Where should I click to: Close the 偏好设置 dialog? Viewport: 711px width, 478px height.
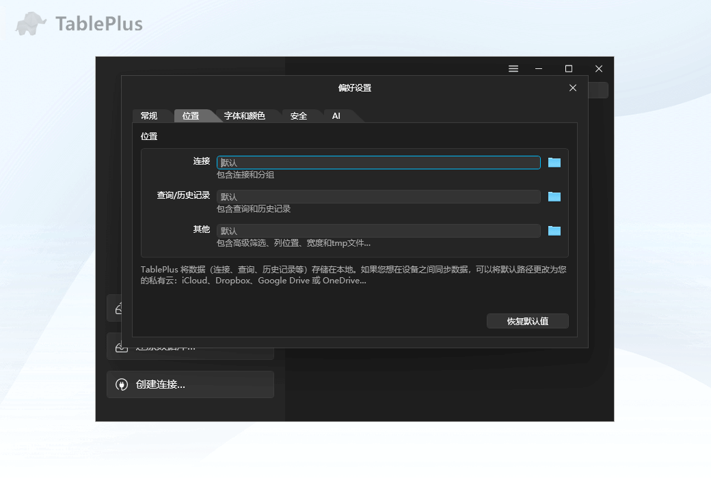(572, 87)
